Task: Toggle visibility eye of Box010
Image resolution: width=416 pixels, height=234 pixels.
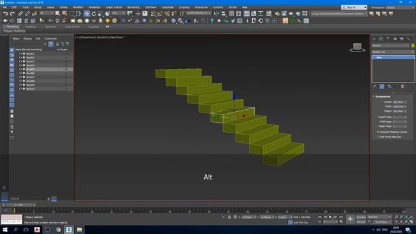Action: pyautogui.click(x=20, y=89)
